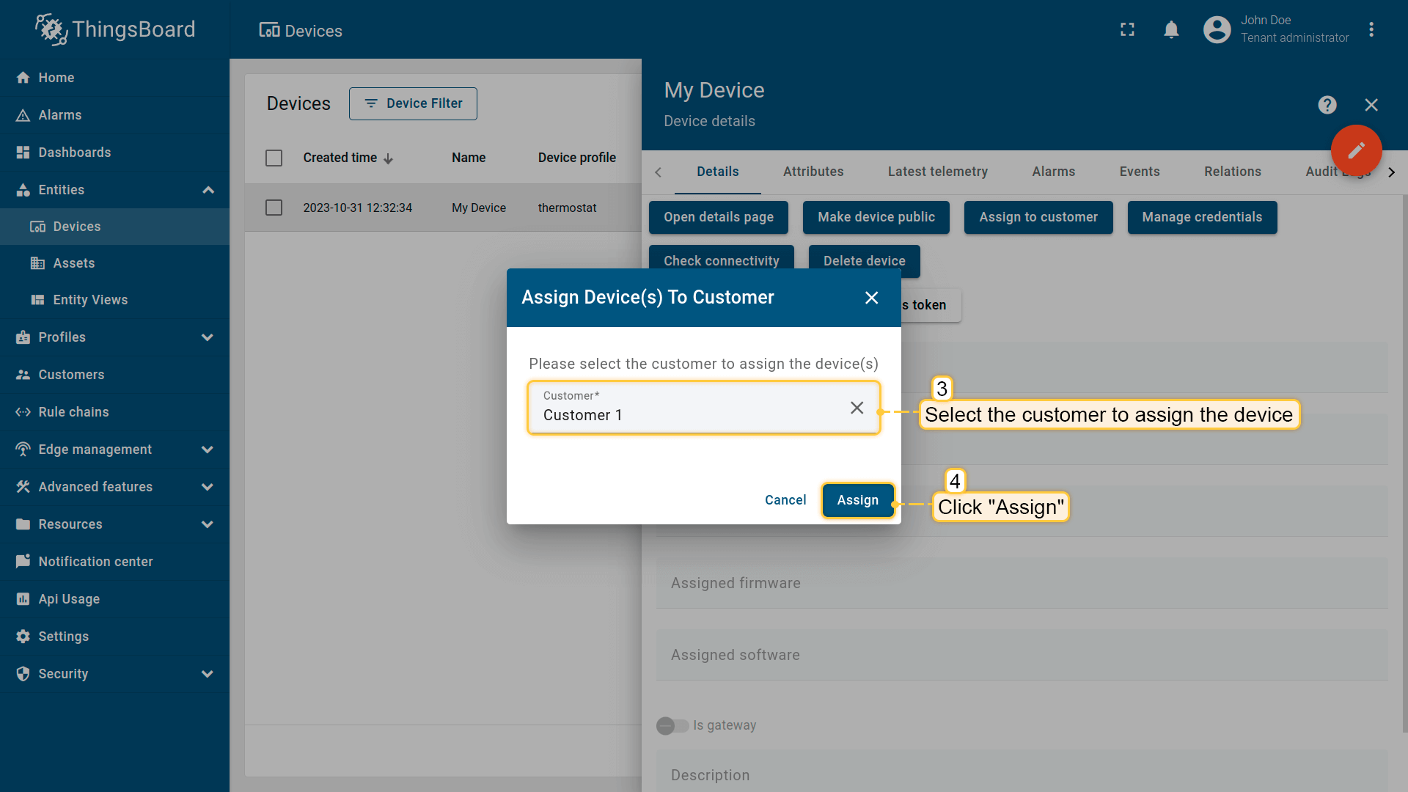The height and width of the screenshot is (792, 1408).
Task: Collapse the Entities menu section
Action: coord(208,190)
